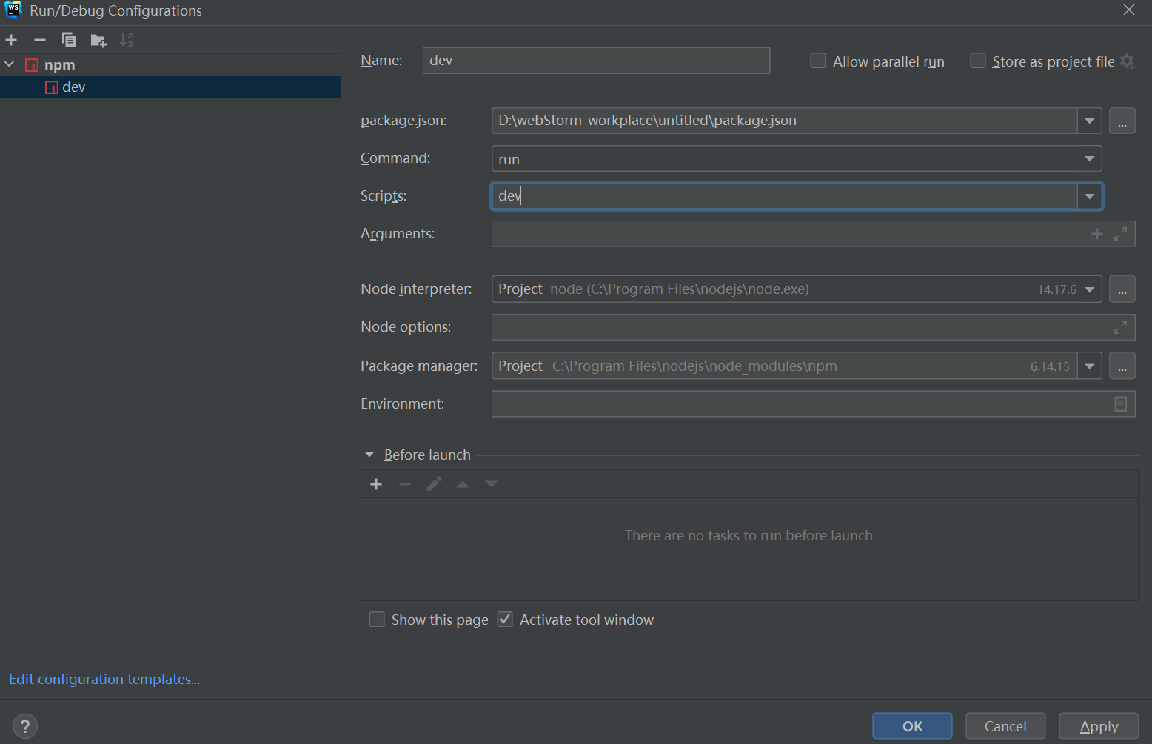Screen dimensions: 1152x744
Task: Expand the Scripts dropdown arrow
Action: (x=1089, y=196)
